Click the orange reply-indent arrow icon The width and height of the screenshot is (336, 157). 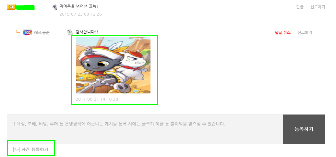18,31
